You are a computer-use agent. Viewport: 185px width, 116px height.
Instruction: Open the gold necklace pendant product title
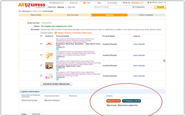point(76,53)
